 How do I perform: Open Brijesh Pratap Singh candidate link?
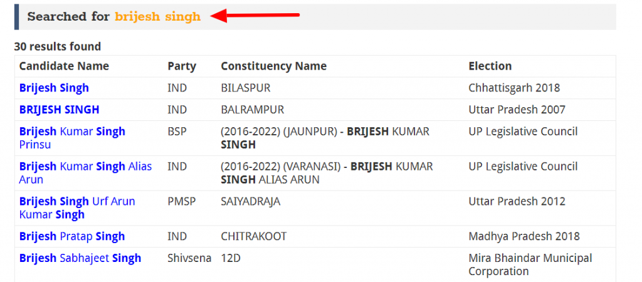pos(72,236)
